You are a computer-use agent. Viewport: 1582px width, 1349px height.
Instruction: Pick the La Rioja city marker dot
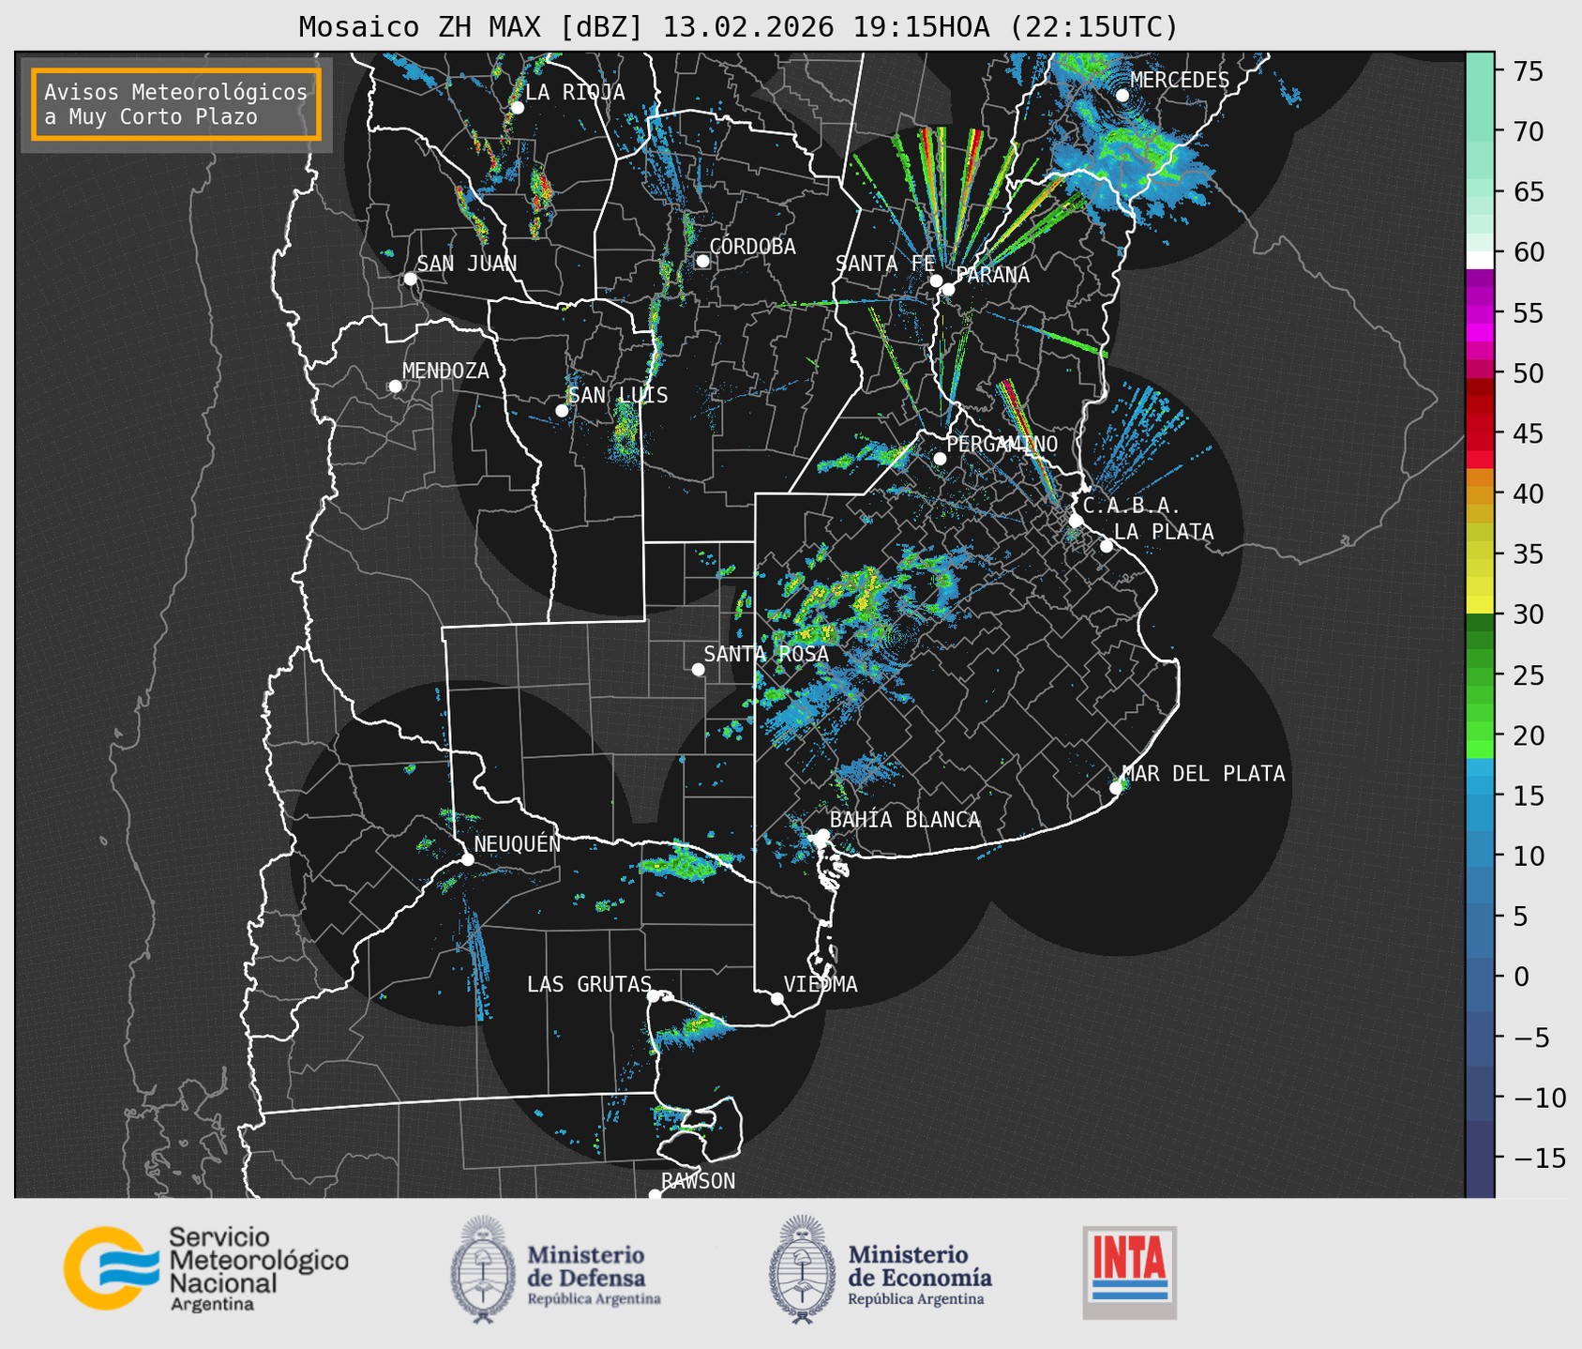point(517,108)
